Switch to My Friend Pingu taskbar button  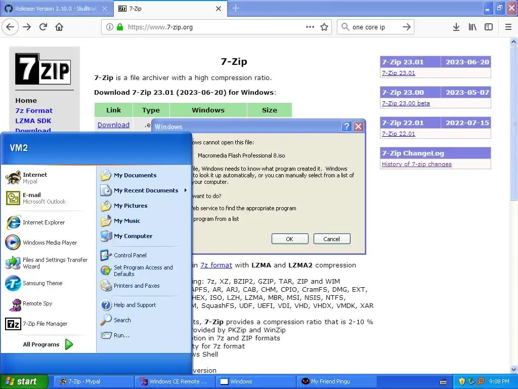(337, 381)
